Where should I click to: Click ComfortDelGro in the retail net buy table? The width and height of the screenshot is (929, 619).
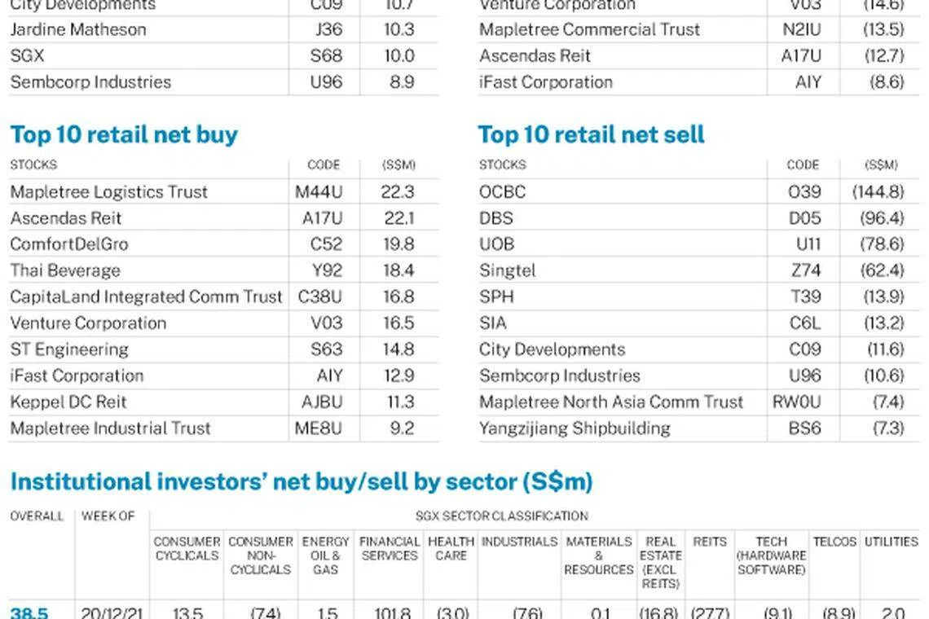click(69, 244)
